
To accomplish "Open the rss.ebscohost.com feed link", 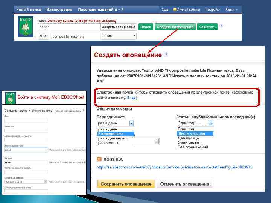I will point(175,167).
